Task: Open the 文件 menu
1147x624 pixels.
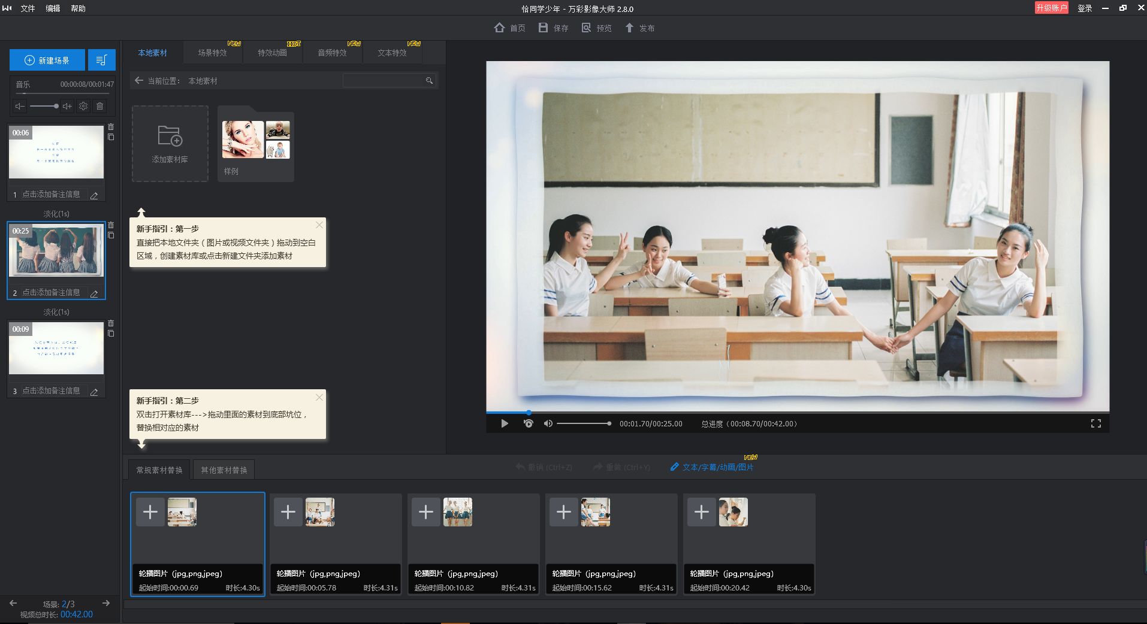Action: click(28, 8)
